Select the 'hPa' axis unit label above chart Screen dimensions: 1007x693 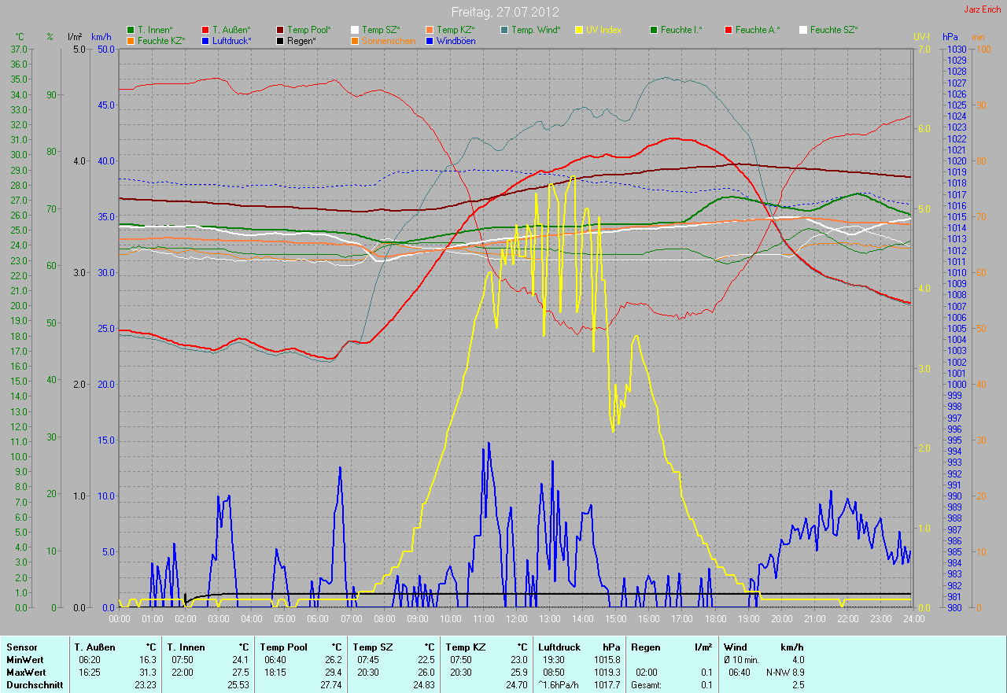950,37
